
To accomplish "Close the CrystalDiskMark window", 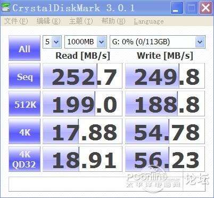I will pyautogui.click(x=205, y=8).
